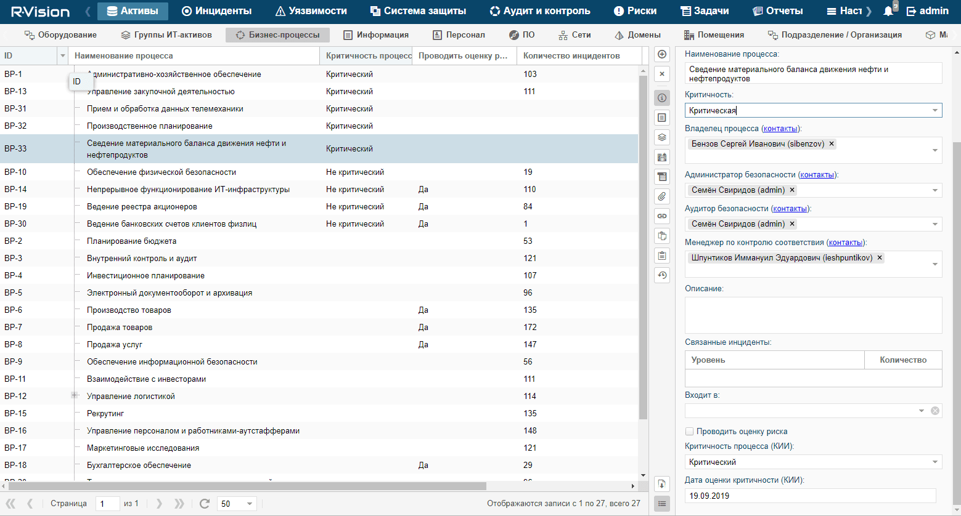
Task: Open 'Критичность процесса (КИИ)' dropdown
Action: click(x=935, y=462)
